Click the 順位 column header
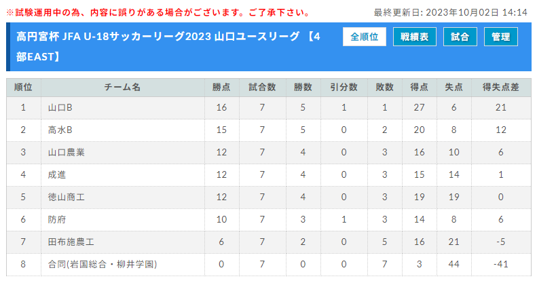 pyautogui.click(x=23, y=88)
